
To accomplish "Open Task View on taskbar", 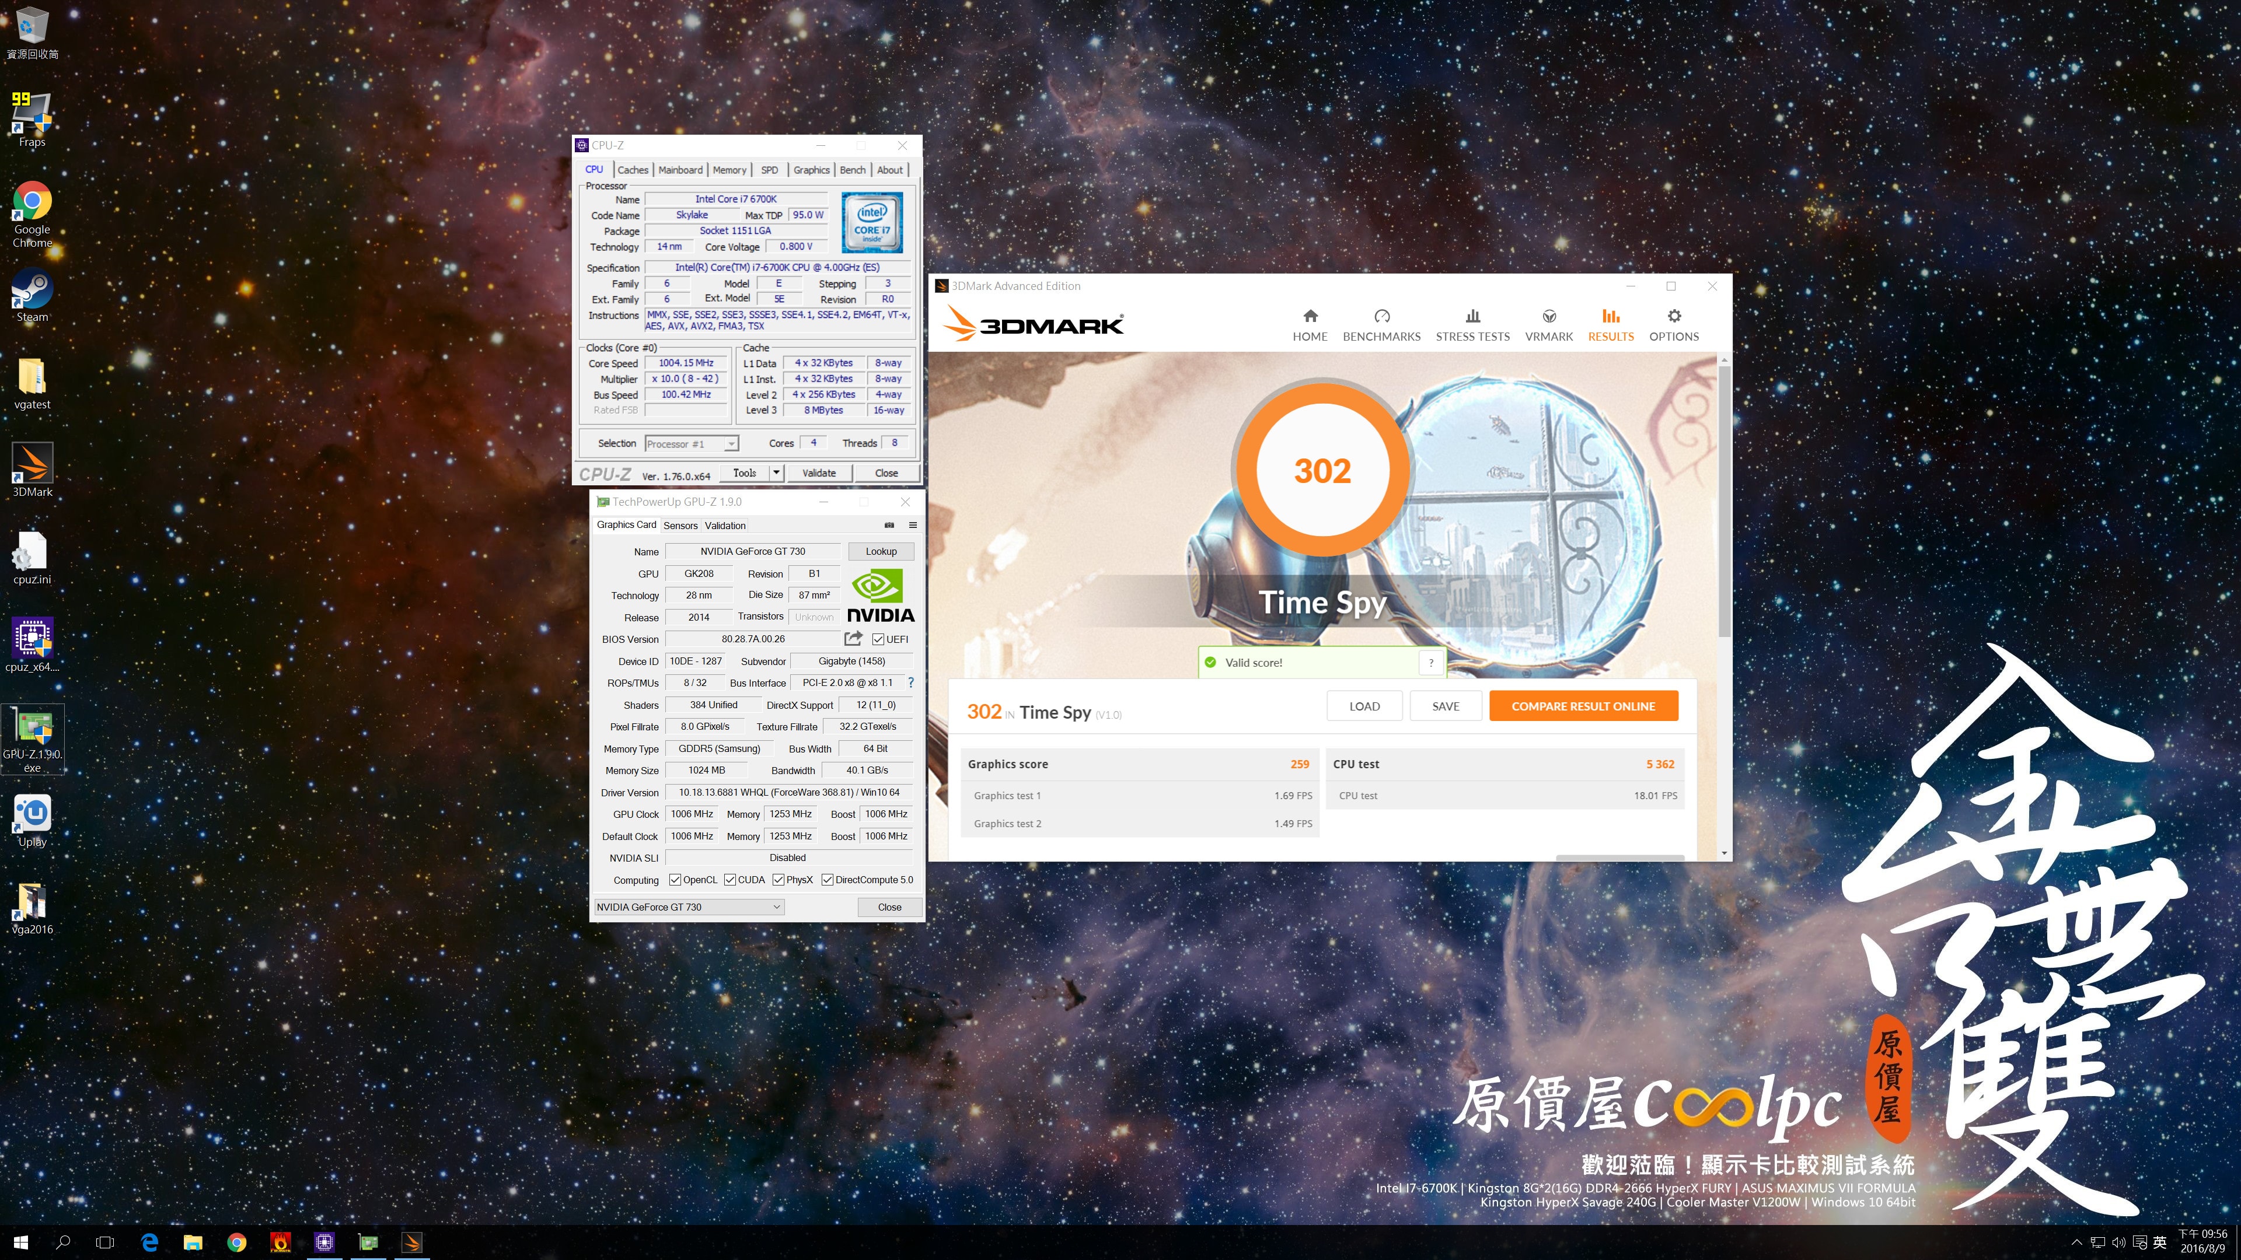I will coord(104,1242).
